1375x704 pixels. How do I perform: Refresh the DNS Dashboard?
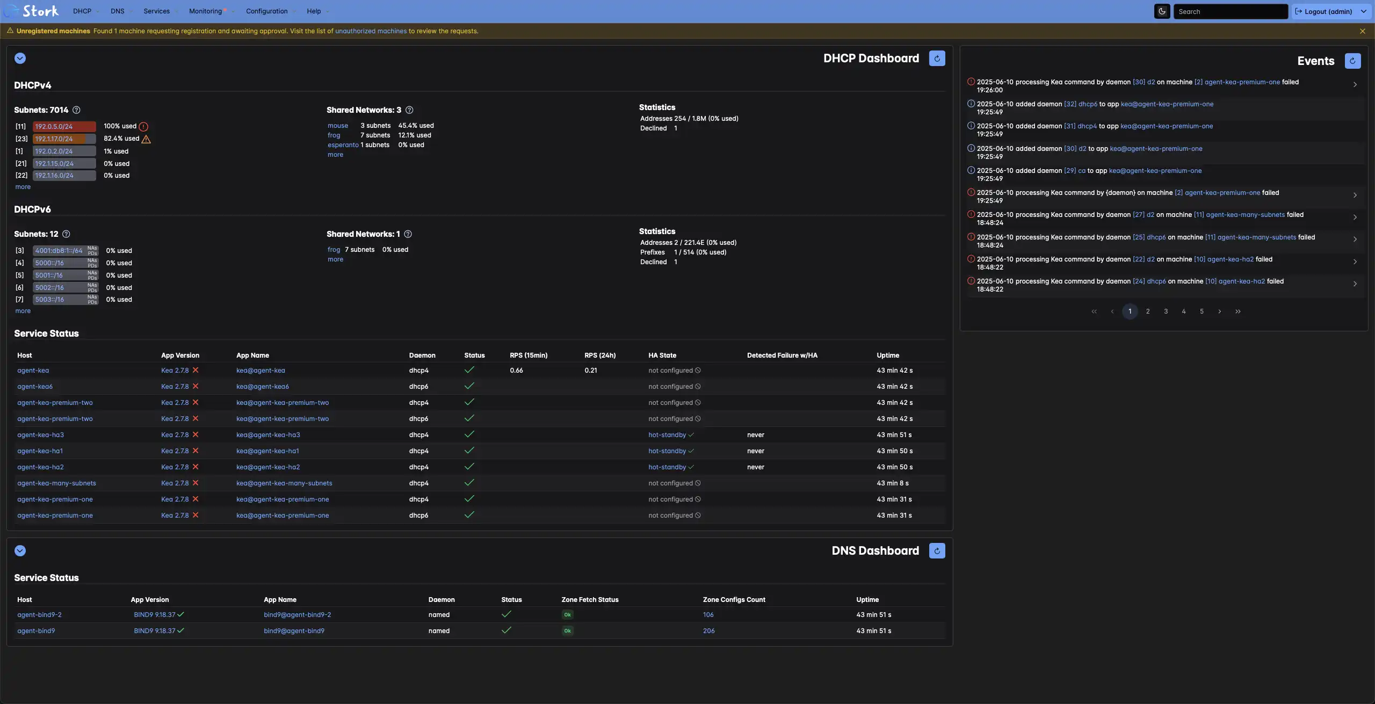tap(937, 551)
